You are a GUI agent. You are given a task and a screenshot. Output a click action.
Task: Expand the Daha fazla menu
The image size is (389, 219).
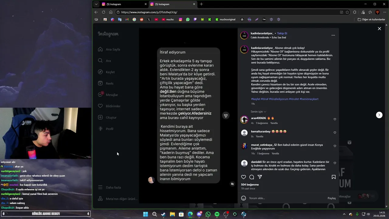pos(109,187)
